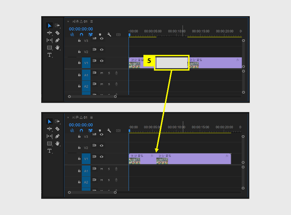Image resolution: width=291 pixels, height=215 pixels.
Task: Toggle Linked Selection in lower timeline
Action: [90, 130]
